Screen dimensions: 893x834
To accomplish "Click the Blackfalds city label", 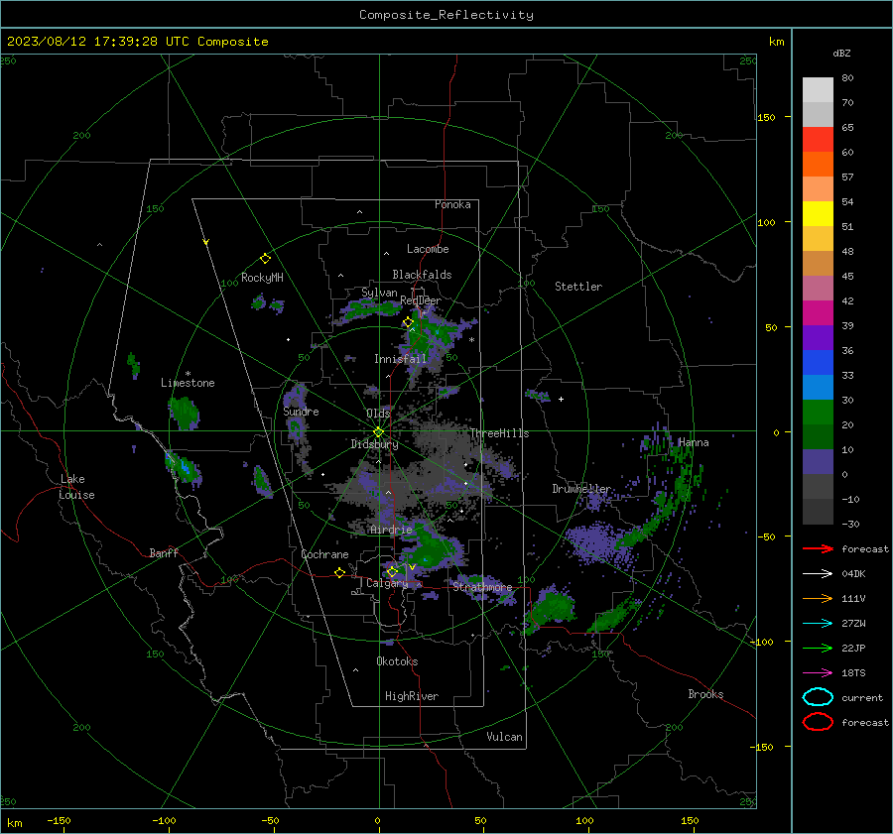I will (422, 275).
